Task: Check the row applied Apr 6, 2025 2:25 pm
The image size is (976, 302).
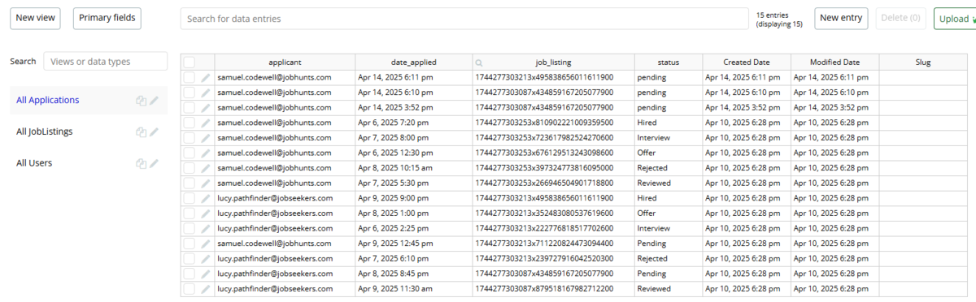Action: (190, 229)
